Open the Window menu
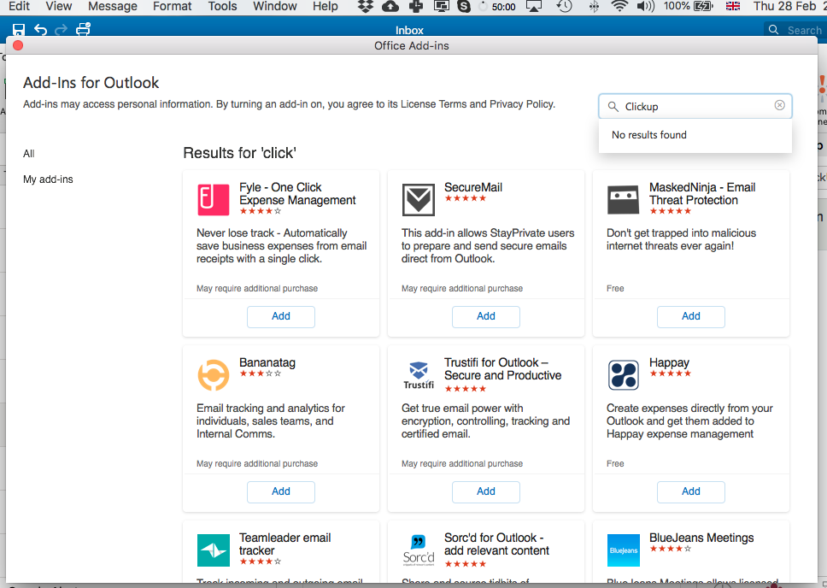 [275, 6]
